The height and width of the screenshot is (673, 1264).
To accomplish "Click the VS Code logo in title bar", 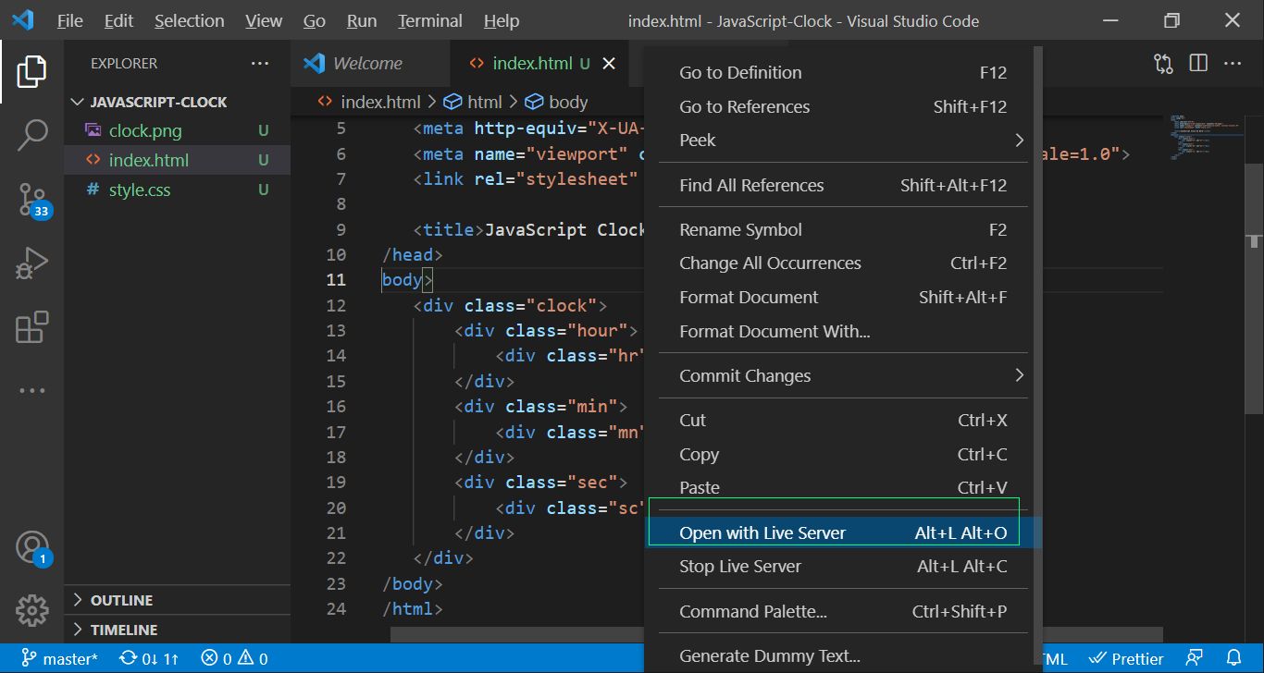I will [x=23, y=20].
